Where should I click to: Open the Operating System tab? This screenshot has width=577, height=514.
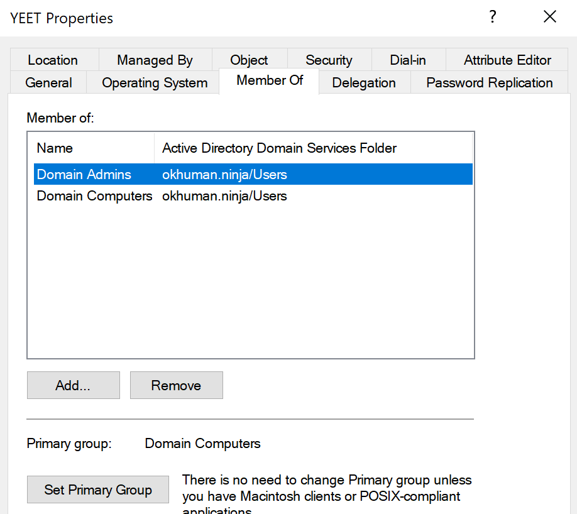(155, 83)
